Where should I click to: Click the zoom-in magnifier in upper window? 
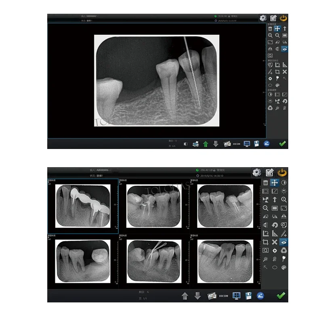pyautogui.click(x=270, y=36)
